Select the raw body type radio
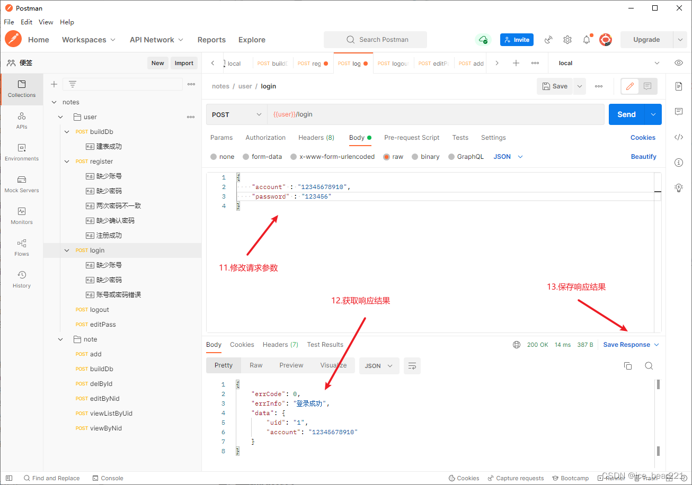Image resolution: width=692 pixels, height=485 pixels. tap(386, 157)
